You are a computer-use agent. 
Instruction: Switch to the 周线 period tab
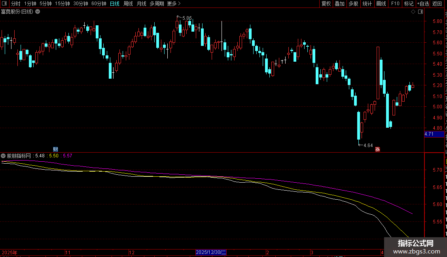[128, 4]
